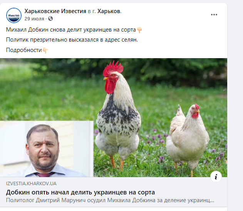Image resolution: width=243 pixels, height=211 pixels.
Task: Click the line Политик презрительно высказался
Action: coord(72,40)
